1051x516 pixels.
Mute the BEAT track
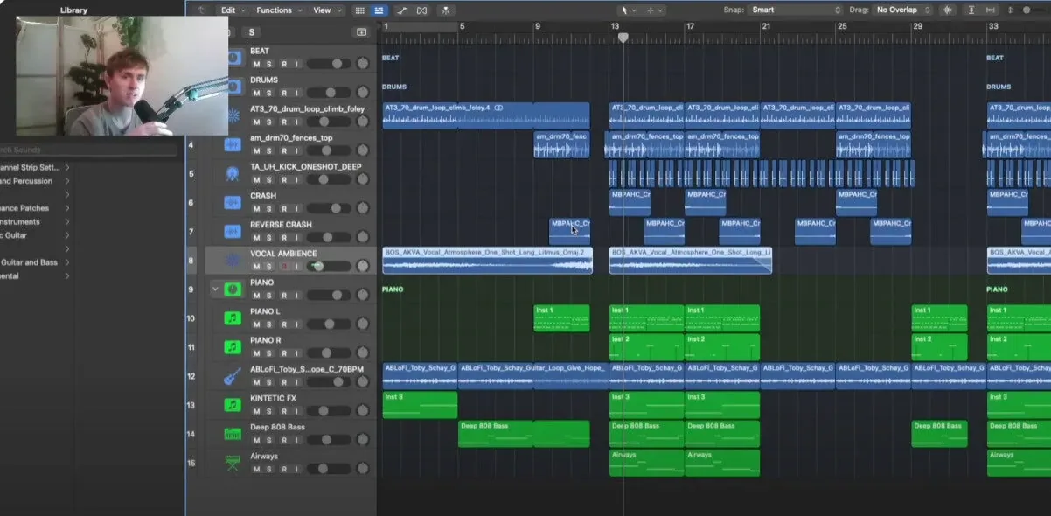pyautogui.click(x=256, y=64)
